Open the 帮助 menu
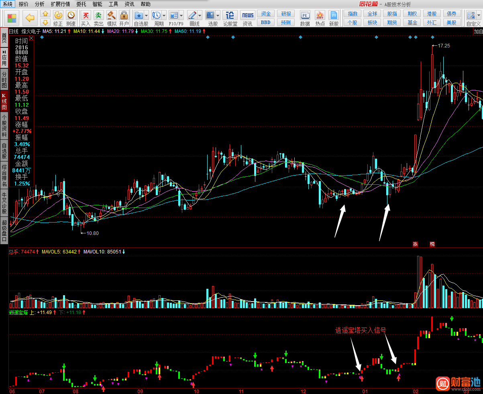The image size is (483, 394). tap(145, 4)
